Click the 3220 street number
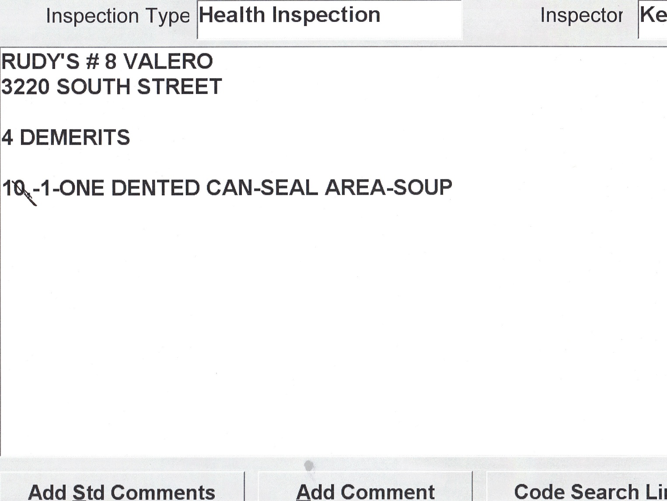This screenshot has width=667, height=501. [25, 87]
